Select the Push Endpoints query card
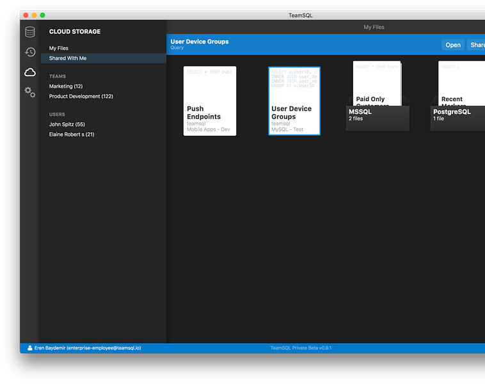Screen dimensions: 485x384 pyautogui.click(x=210, y=101)
